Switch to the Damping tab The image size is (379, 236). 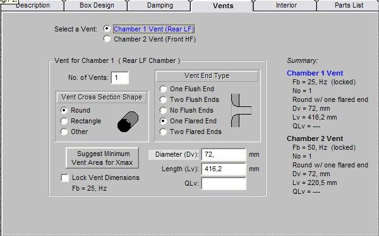pos(160,5)
